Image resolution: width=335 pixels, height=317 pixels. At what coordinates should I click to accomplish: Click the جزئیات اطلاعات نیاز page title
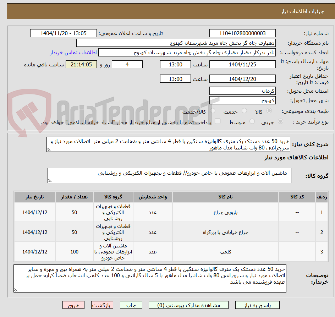(x=302, y=12)
